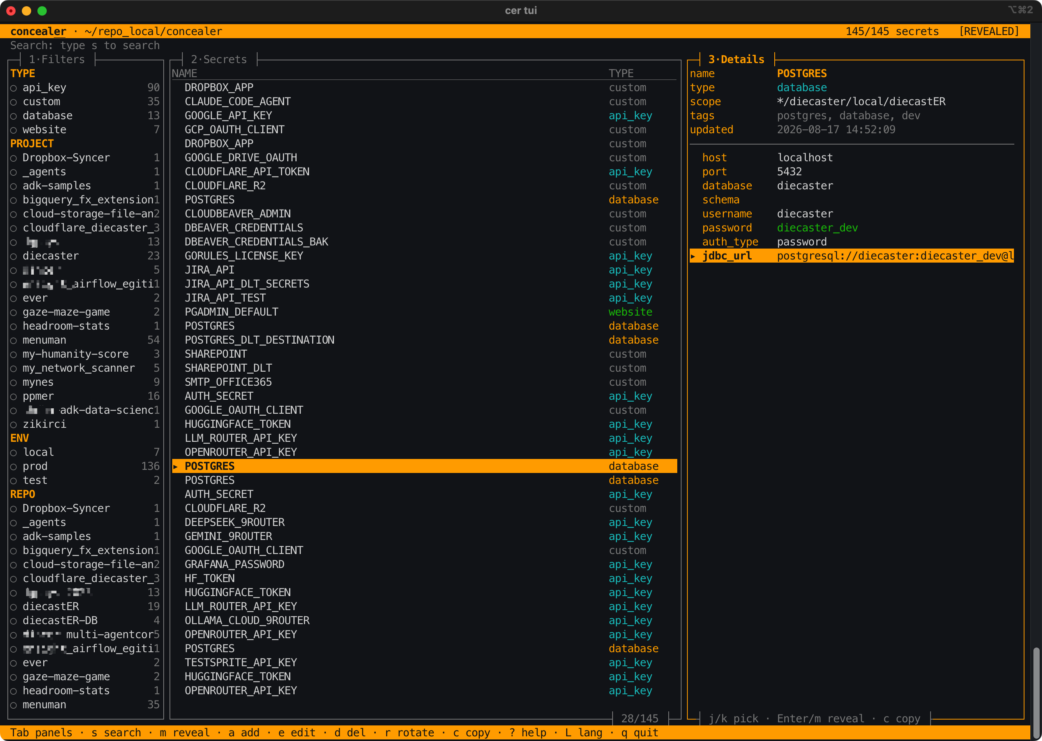Click the '? help' shortcut in footer

[528, 733]
